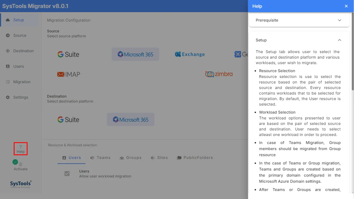Viewport: 354px width, 199px height.
Task: Click the Help panel scrollbar
Action: click(x=353, y=51)
